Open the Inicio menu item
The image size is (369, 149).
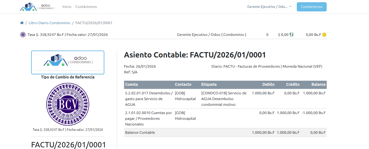[67, 7]
